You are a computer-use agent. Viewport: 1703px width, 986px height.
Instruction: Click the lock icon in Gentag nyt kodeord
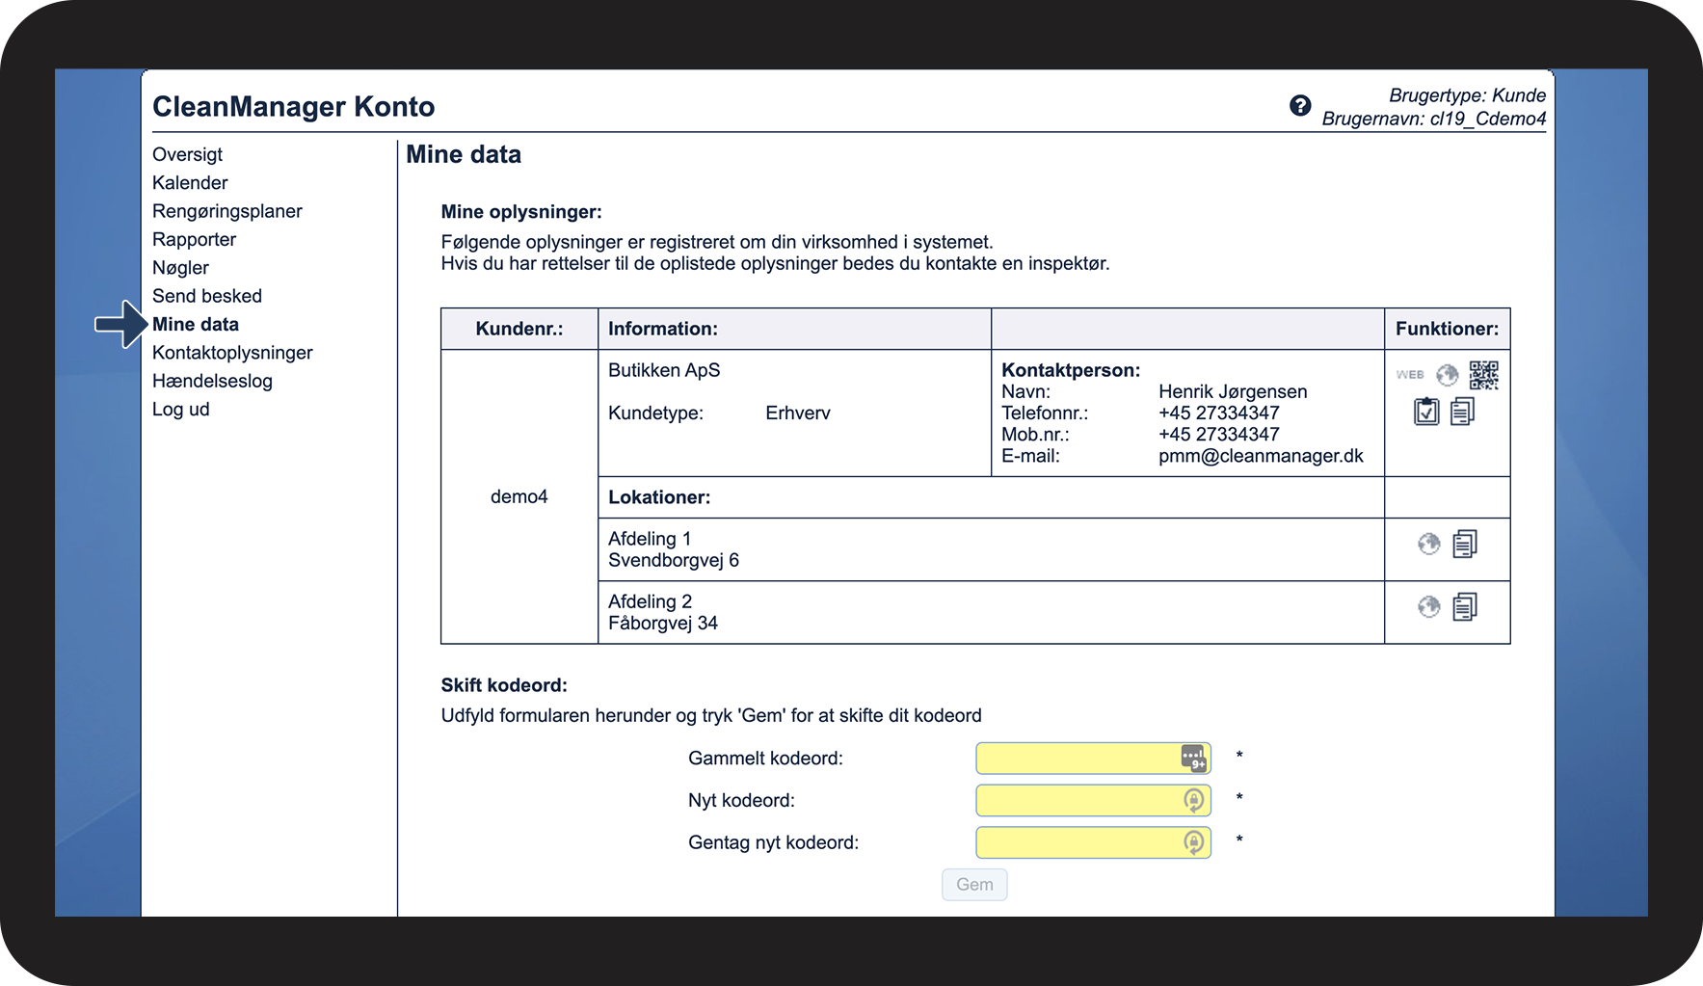1194,842
